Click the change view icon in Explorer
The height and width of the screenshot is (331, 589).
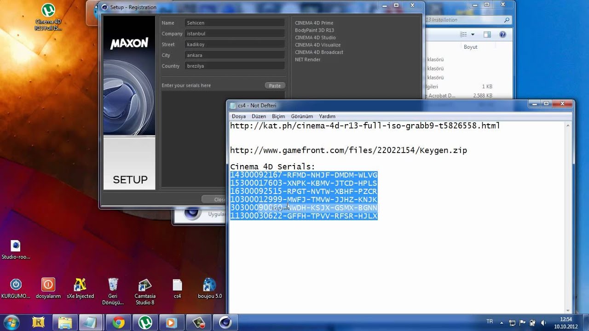pos(464,34)
